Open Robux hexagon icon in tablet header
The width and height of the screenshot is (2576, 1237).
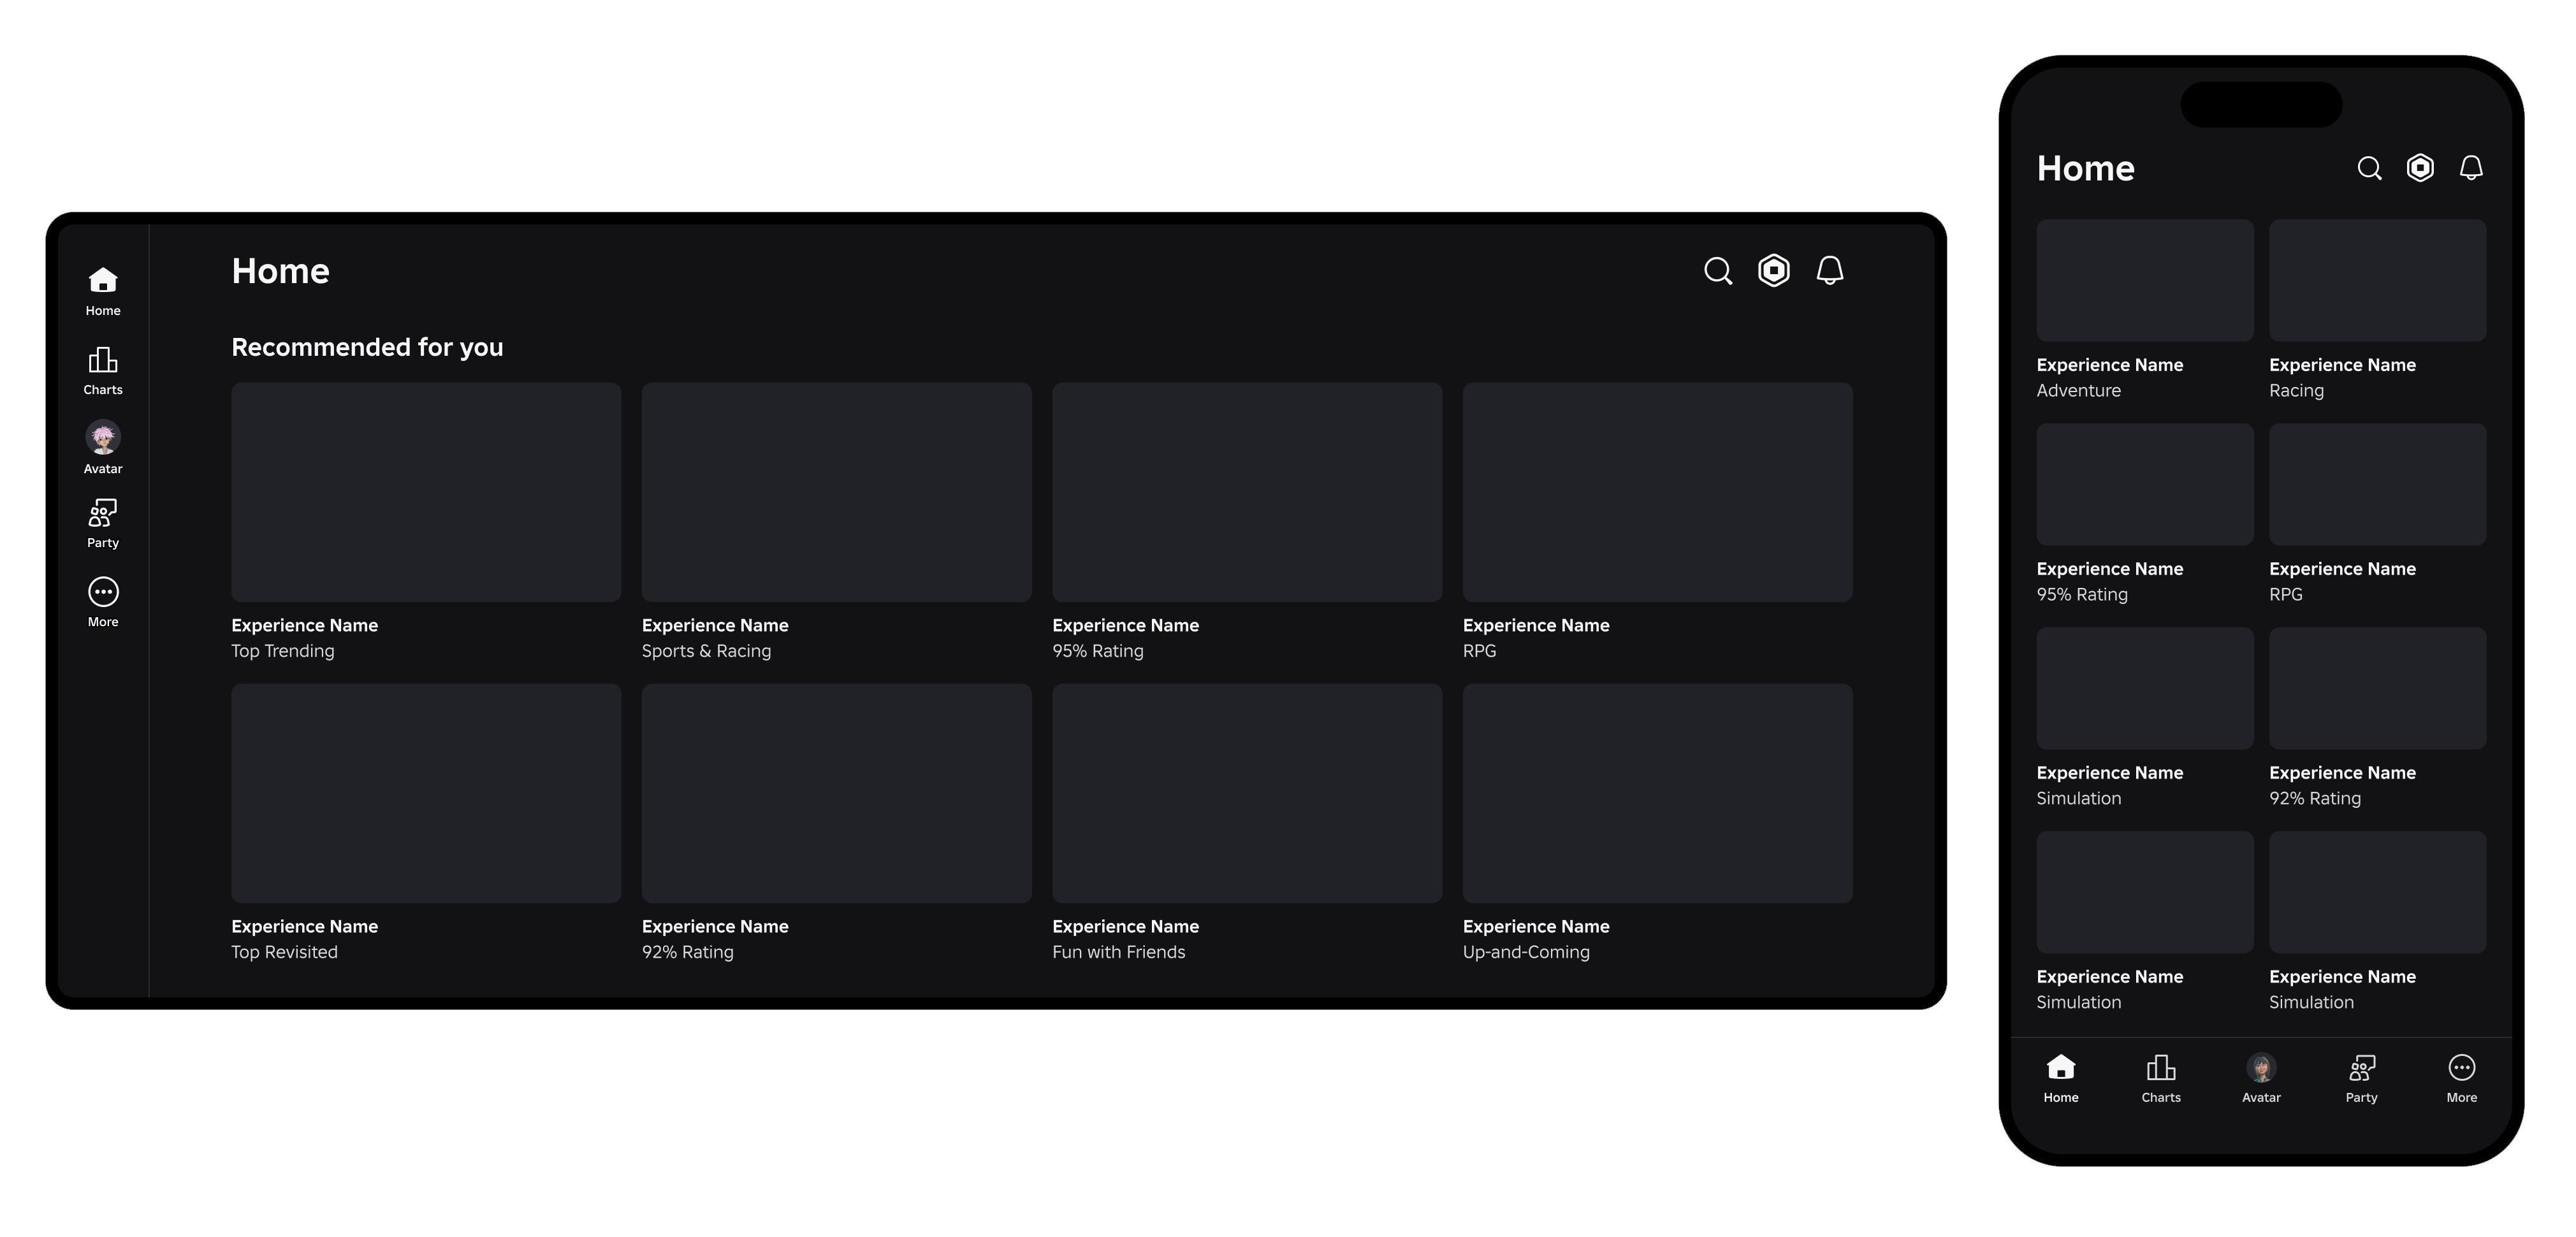point(1774,270)
